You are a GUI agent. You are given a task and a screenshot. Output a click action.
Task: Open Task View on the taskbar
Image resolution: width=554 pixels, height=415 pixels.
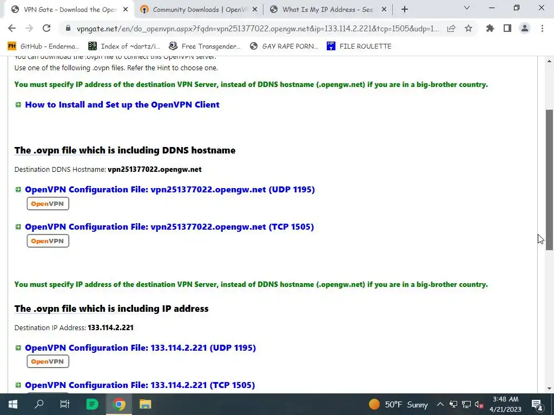pos(65,404)
